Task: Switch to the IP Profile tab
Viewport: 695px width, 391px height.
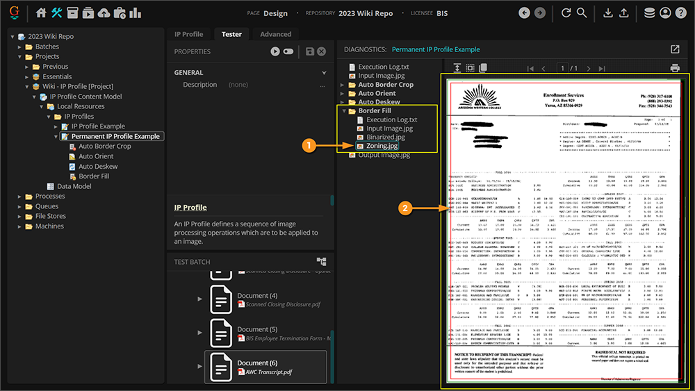Action: tap(189, 34)
